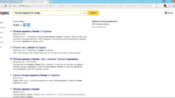Click the favicon beside Точний час у Києві
This screenshot has width=175, height=98.
[x=11, y=47]
